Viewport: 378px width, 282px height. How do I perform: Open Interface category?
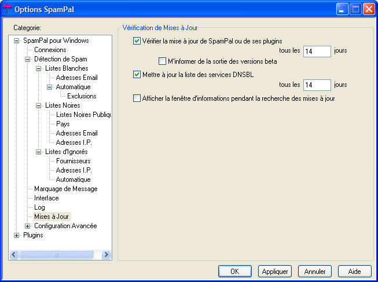click(x=46, y=198)
